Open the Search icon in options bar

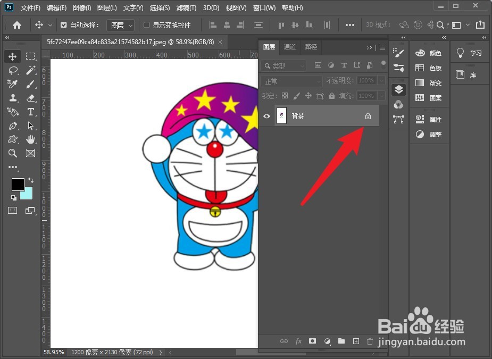(440, 25)
